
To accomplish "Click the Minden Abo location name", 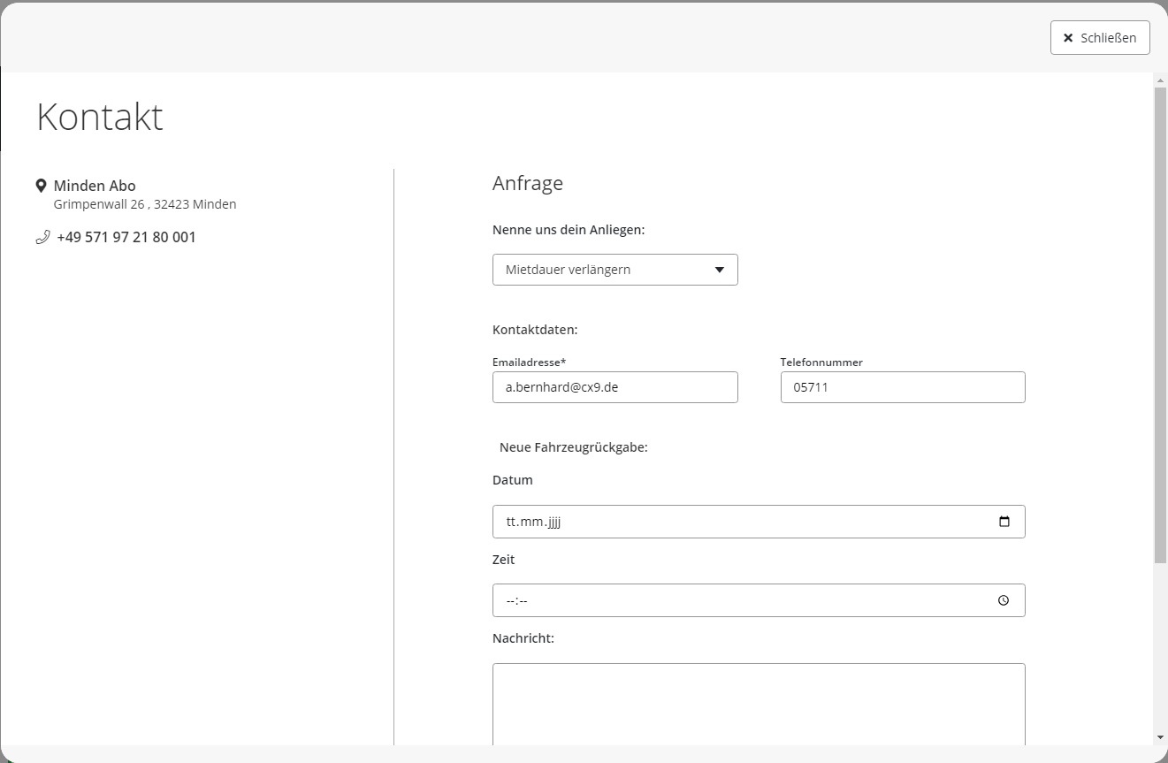I will (95, 186).
